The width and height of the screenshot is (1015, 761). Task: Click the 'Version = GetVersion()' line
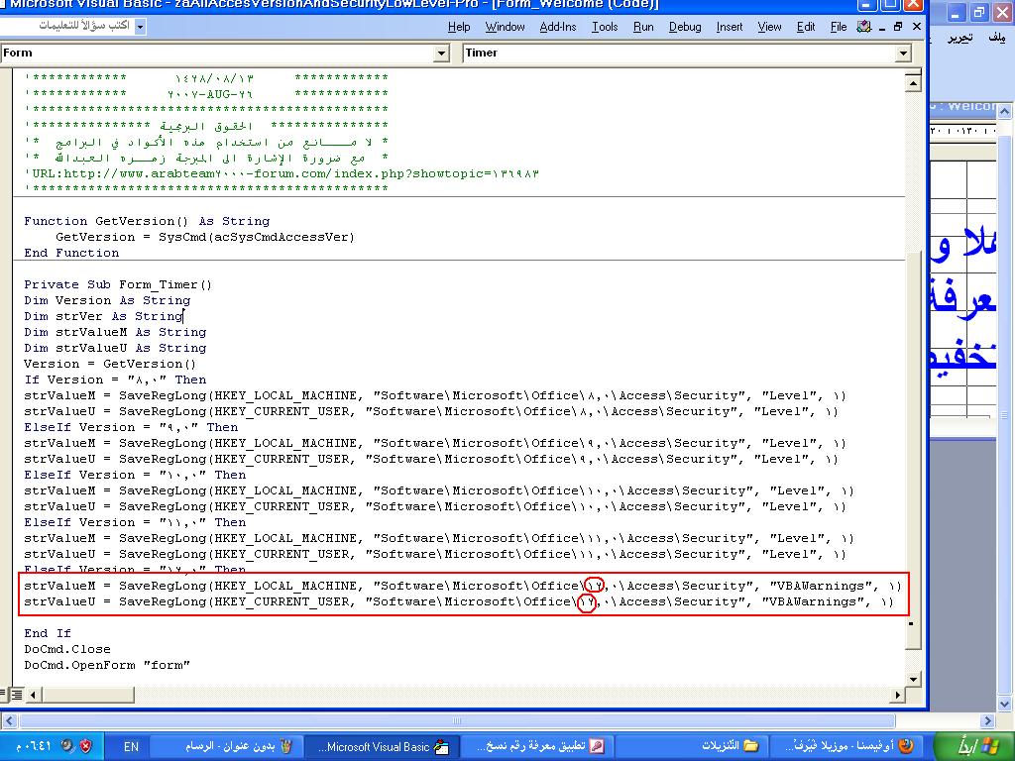pyautogui.click(x=110, y=365)
